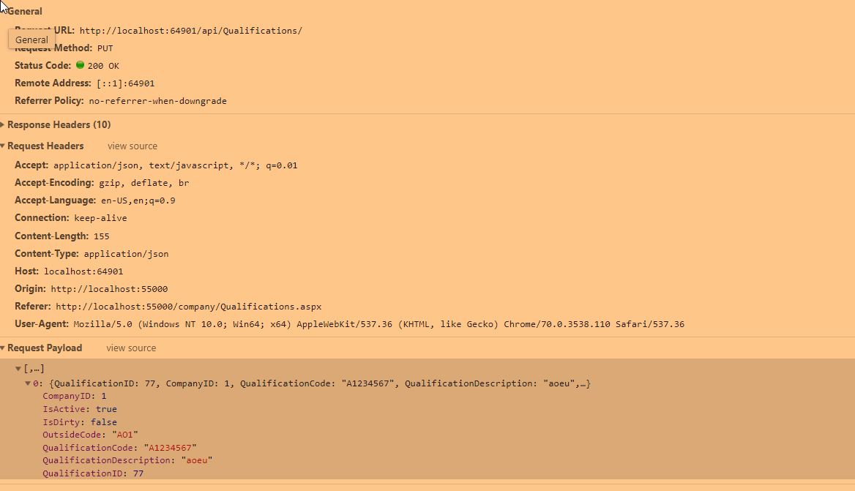Select the QualificationCode property in payload
This screenshot has height=491, width=855.
119,448
